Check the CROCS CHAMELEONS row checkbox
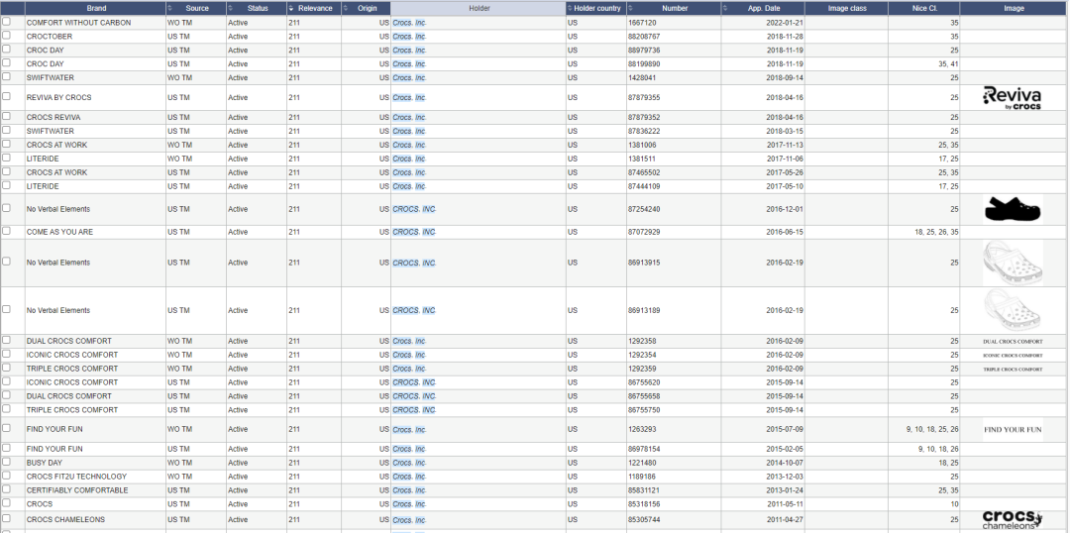 click(x=6, y=519)
